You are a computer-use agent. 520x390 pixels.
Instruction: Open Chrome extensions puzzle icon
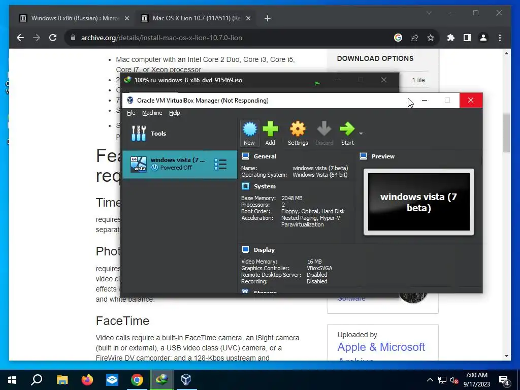click(x=451, y=38)
